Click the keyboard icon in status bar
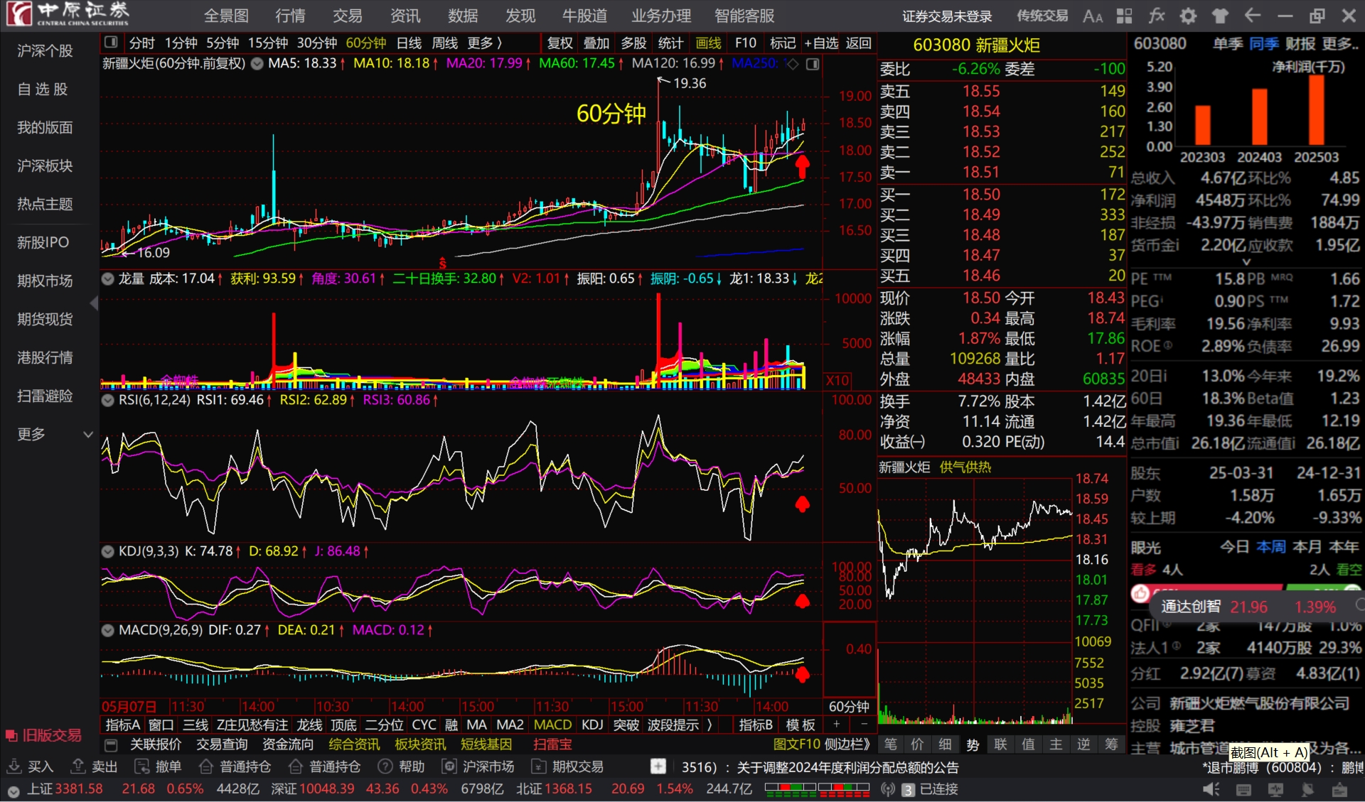Viewport: 1365px width, 802px height. tap(1243, 789)
